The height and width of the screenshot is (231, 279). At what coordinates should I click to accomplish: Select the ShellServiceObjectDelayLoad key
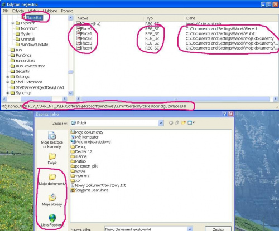click(40, 87)
